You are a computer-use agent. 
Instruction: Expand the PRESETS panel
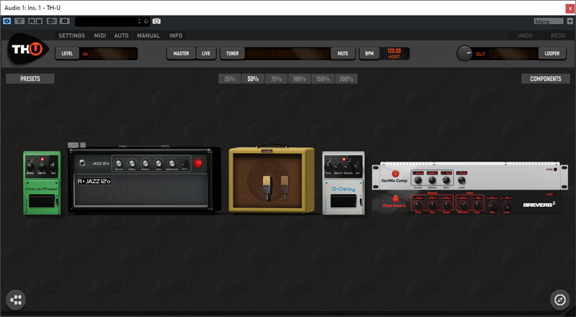(30, 79)
